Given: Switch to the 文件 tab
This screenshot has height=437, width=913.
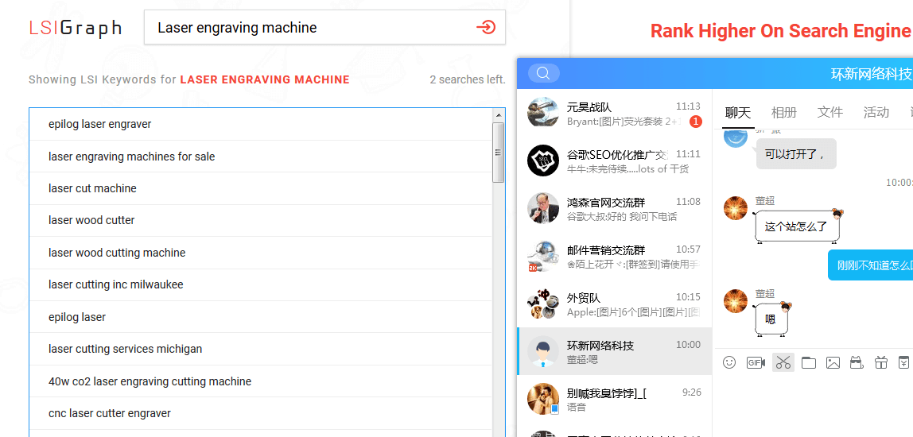Looking at the screenshot, I should click(829, 112).
